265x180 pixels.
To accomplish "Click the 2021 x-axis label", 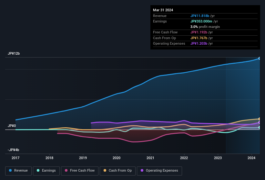I will 150,158.
